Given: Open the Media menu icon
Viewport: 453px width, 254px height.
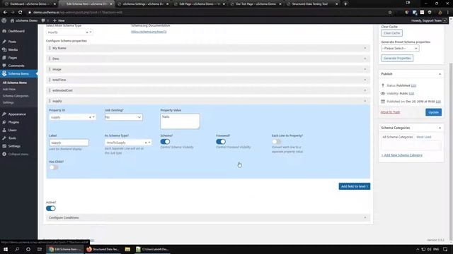Looking at the screenshot, I should pos(4,49).
